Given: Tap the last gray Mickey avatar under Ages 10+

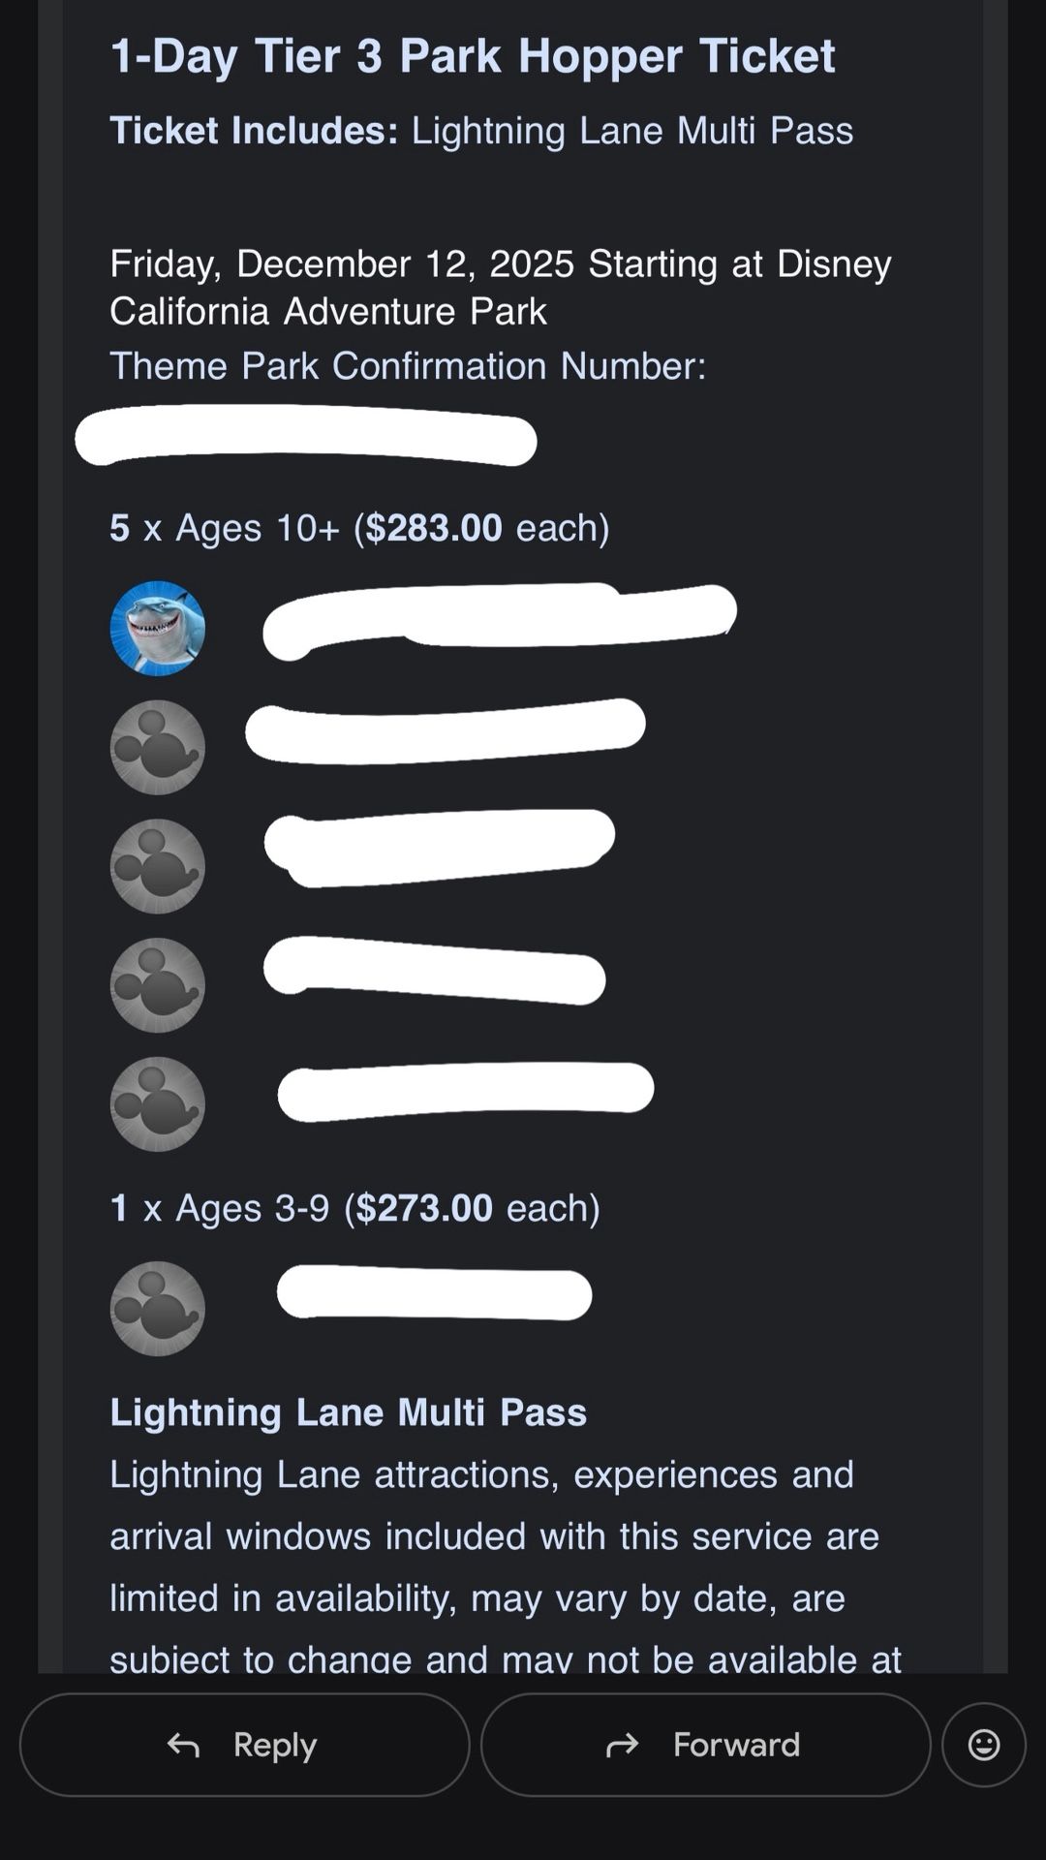Looking at the screenshot, I should coord(157,1104).
